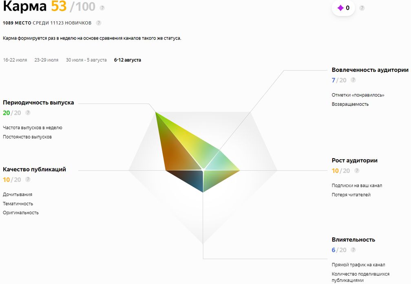411x284 pixels.
Task: Click the help icon beside Периодичность выпуска 20/20
Action: tap(28, 113)
